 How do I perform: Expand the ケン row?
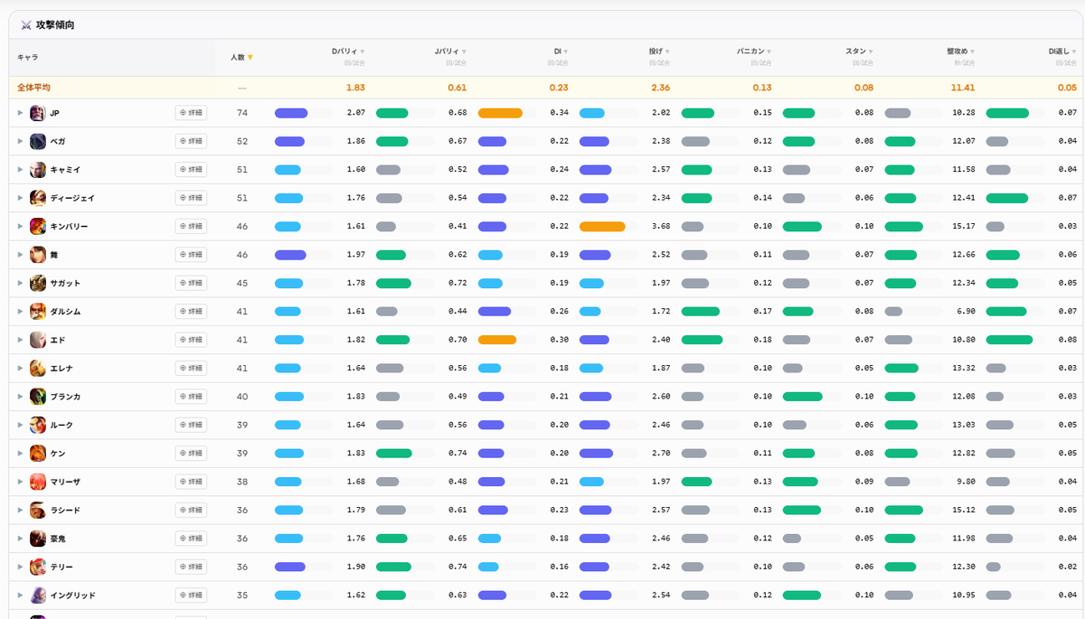[20, 454]
